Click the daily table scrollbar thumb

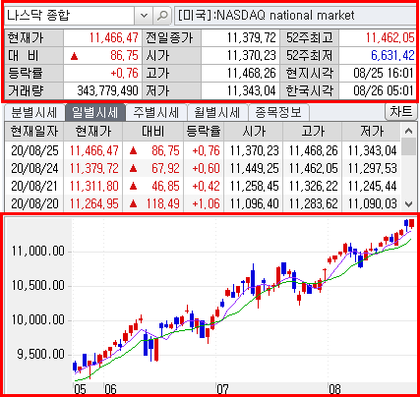408,147
